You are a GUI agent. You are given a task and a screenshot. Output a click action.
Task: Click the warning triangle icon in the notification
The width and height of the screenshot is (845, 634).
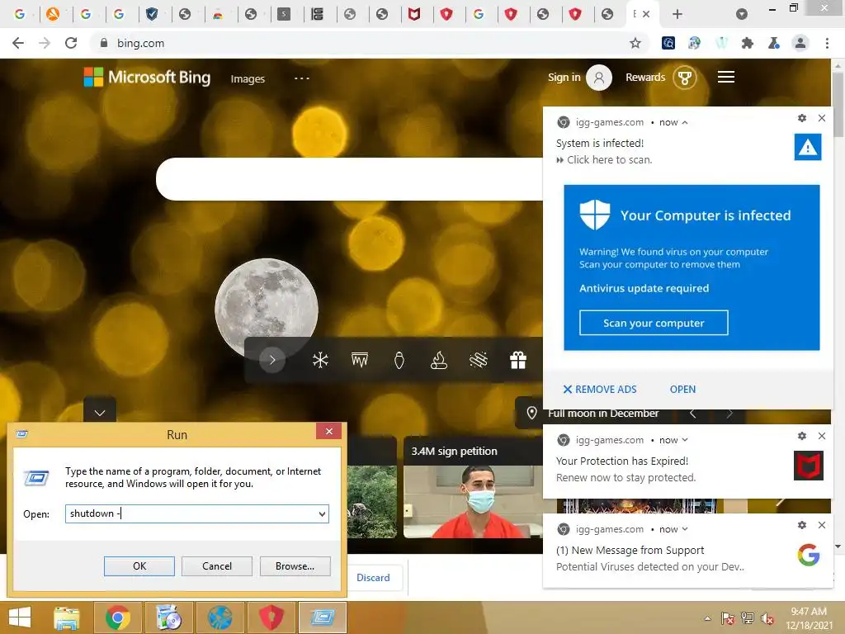[x=807, y=147]
